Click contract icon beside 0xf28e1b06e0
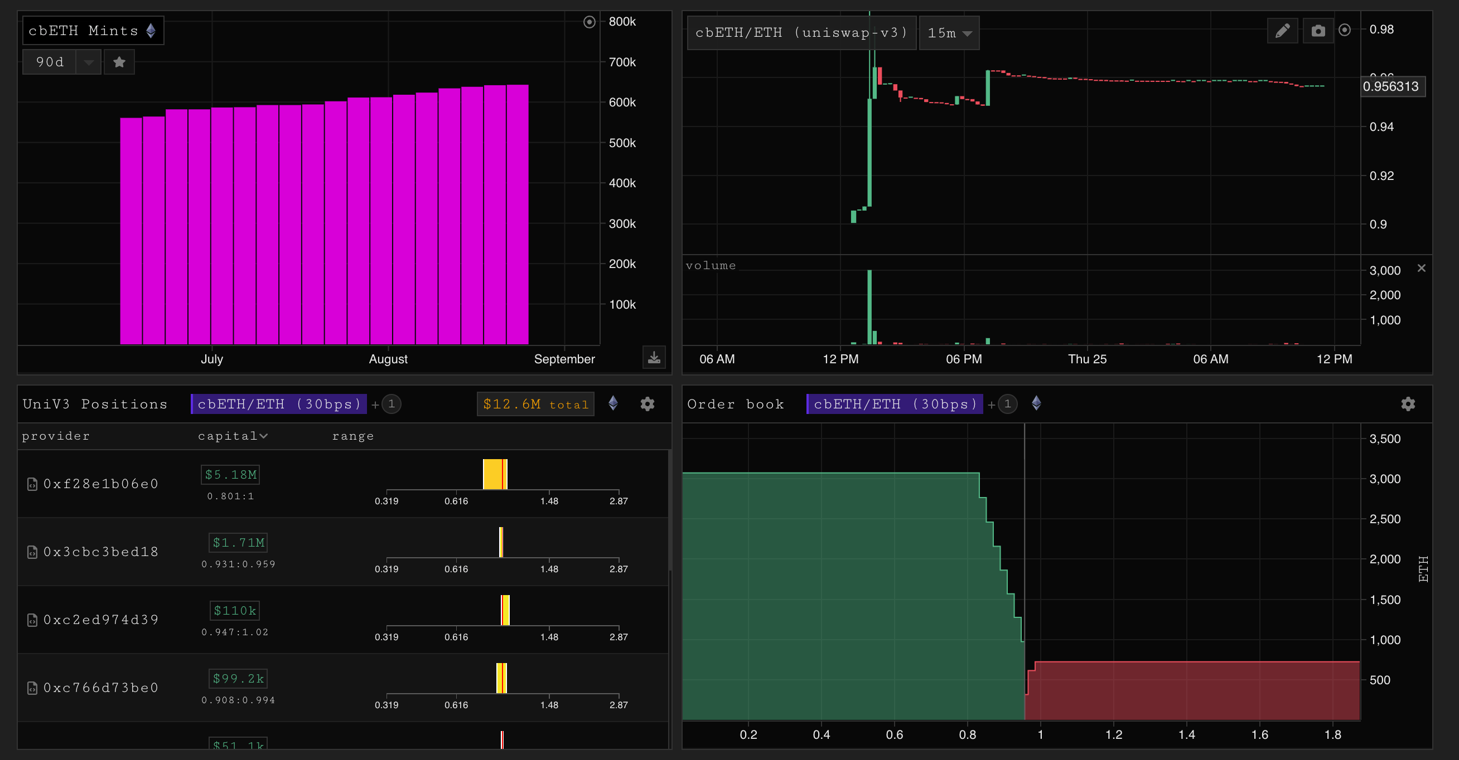The height and width of the screenshot is (760, 1459). 32,484
